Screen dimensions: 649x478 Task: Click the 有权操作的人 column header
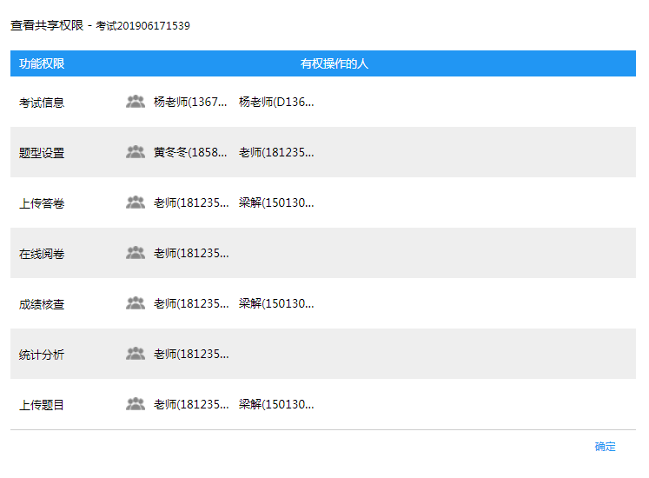[334, 63]
